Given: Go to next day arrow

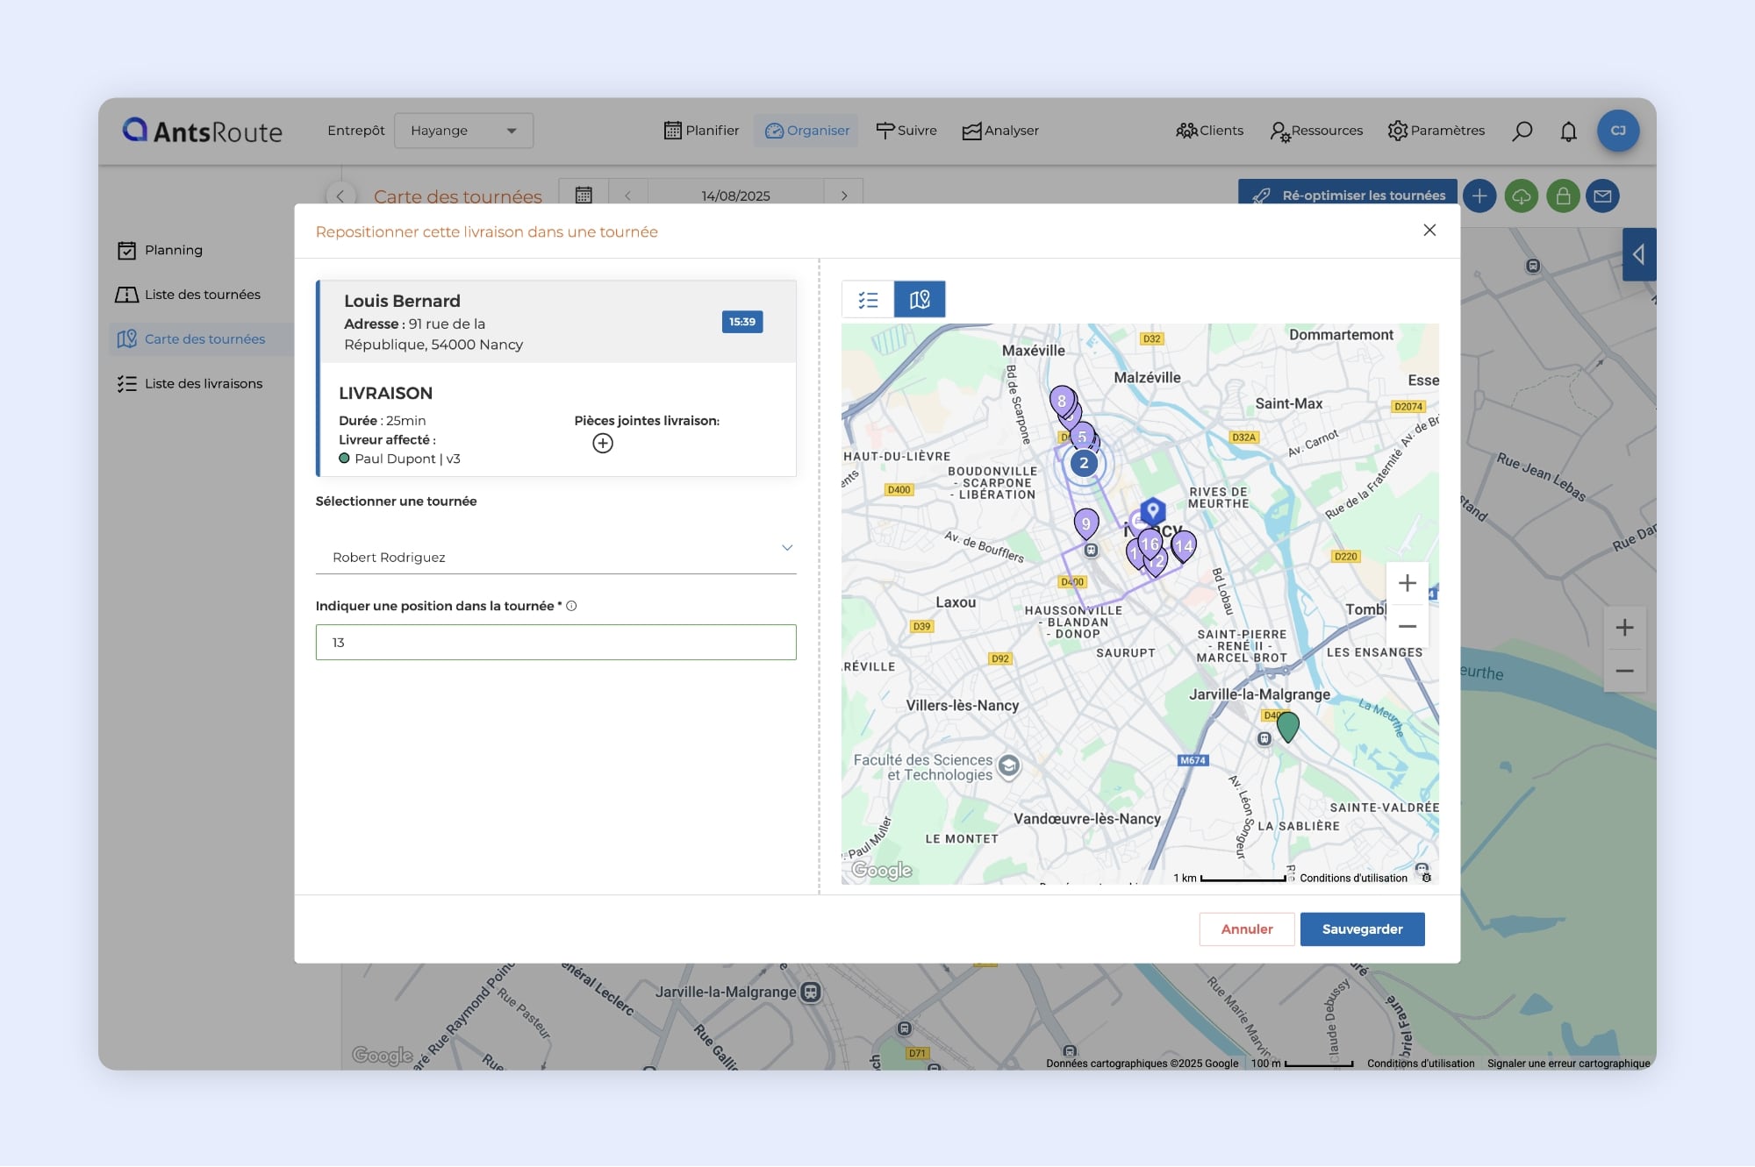Looking at the screenshot, I should [x=844, y=196].
